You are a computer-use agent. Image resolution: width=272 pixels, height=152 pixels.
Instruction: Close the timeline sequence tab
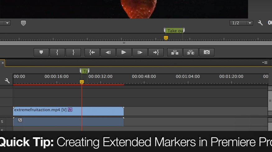3,63
